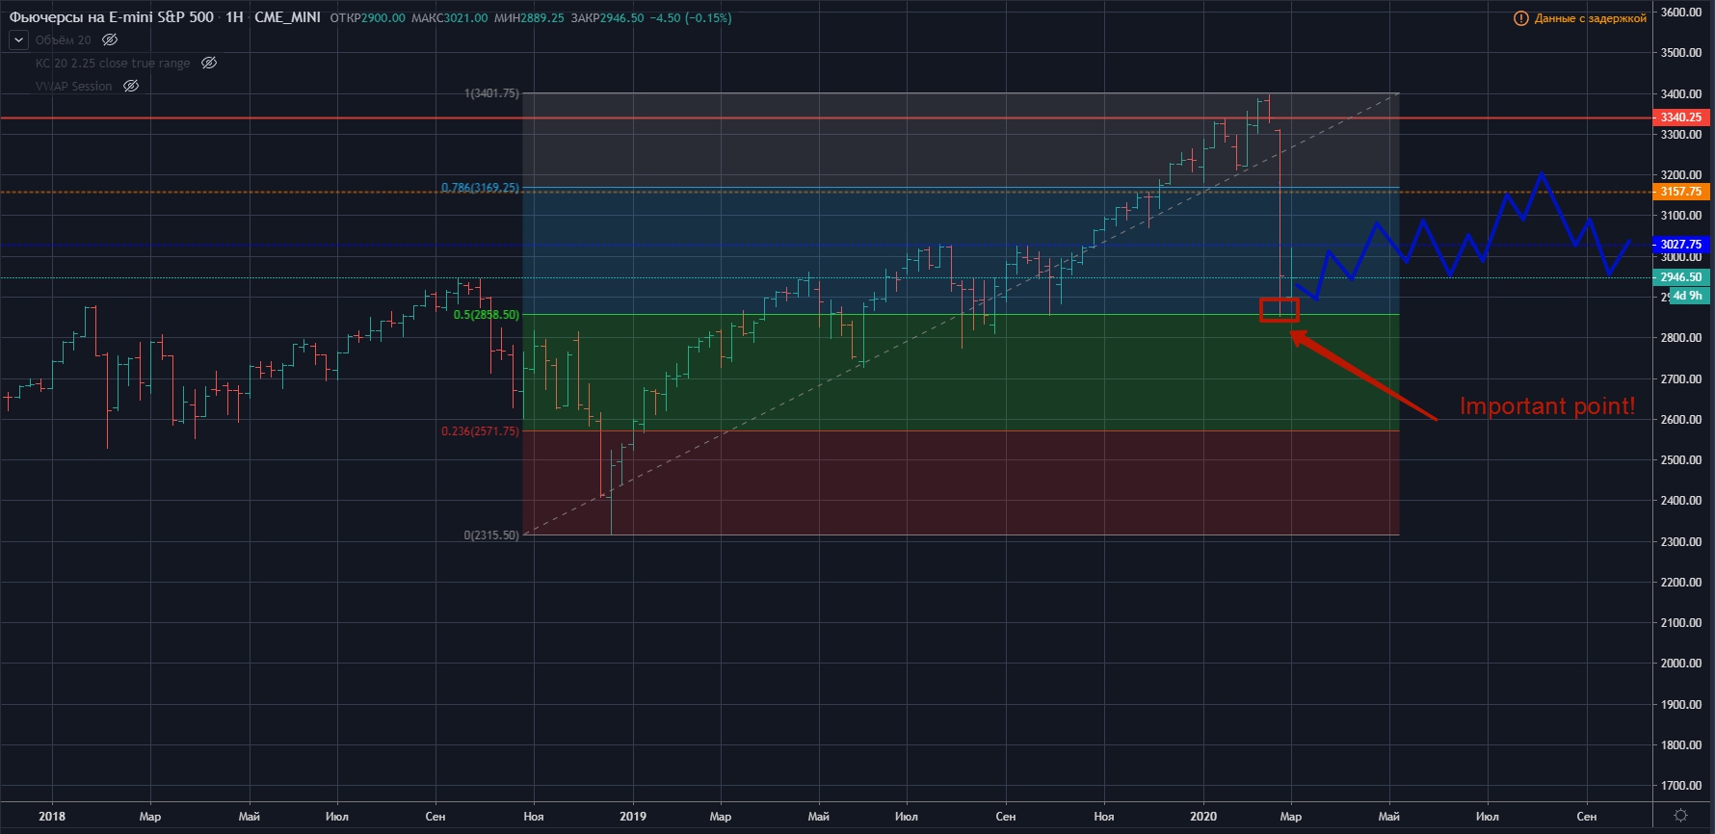This screenshot has height=834, width=1715.
Task: Select the МИН 2889.25 low value
Action: 529,18
